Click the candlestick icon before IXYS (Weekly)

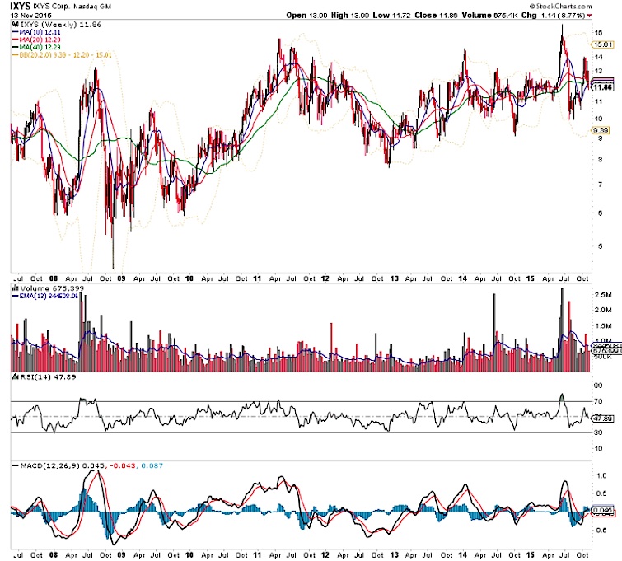(x=16, y=25)
